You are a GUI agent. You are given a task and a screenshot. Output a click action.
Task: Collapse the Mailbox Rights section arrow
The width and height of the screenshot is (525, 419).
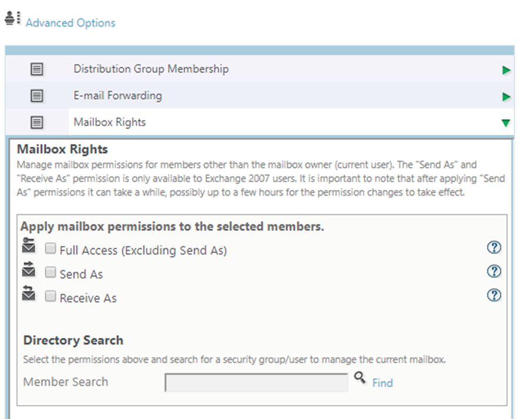[x=506, y=123]
